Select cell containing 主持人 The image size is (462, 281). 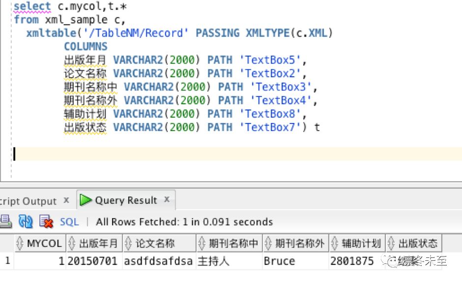(229, 261)
